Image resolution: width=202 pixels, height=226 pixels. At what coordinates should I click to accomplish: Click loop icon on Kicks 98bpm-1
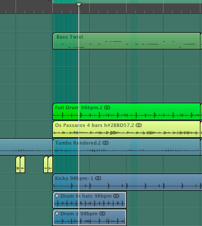tap(98, 178)
